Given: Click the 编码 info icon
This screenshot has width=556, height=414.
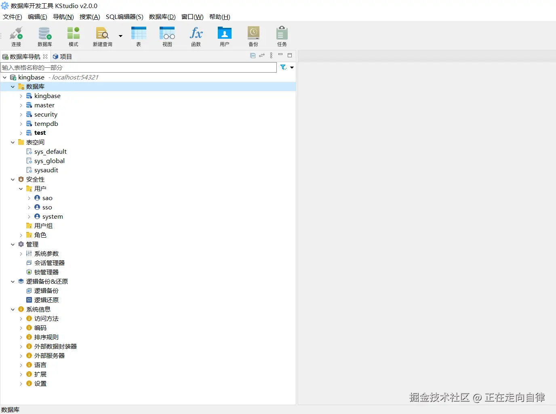Looking at the screenshot, I should (x=29, y=328).
